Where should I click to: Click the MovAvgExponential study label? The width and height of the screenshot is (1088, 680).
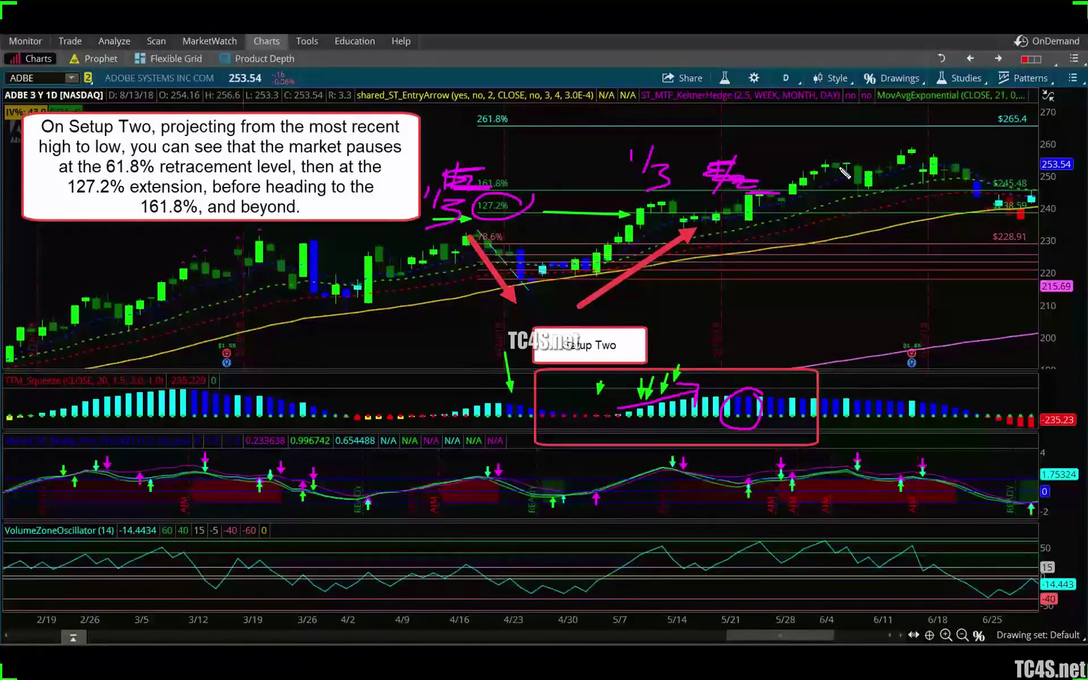click(950, 95)
